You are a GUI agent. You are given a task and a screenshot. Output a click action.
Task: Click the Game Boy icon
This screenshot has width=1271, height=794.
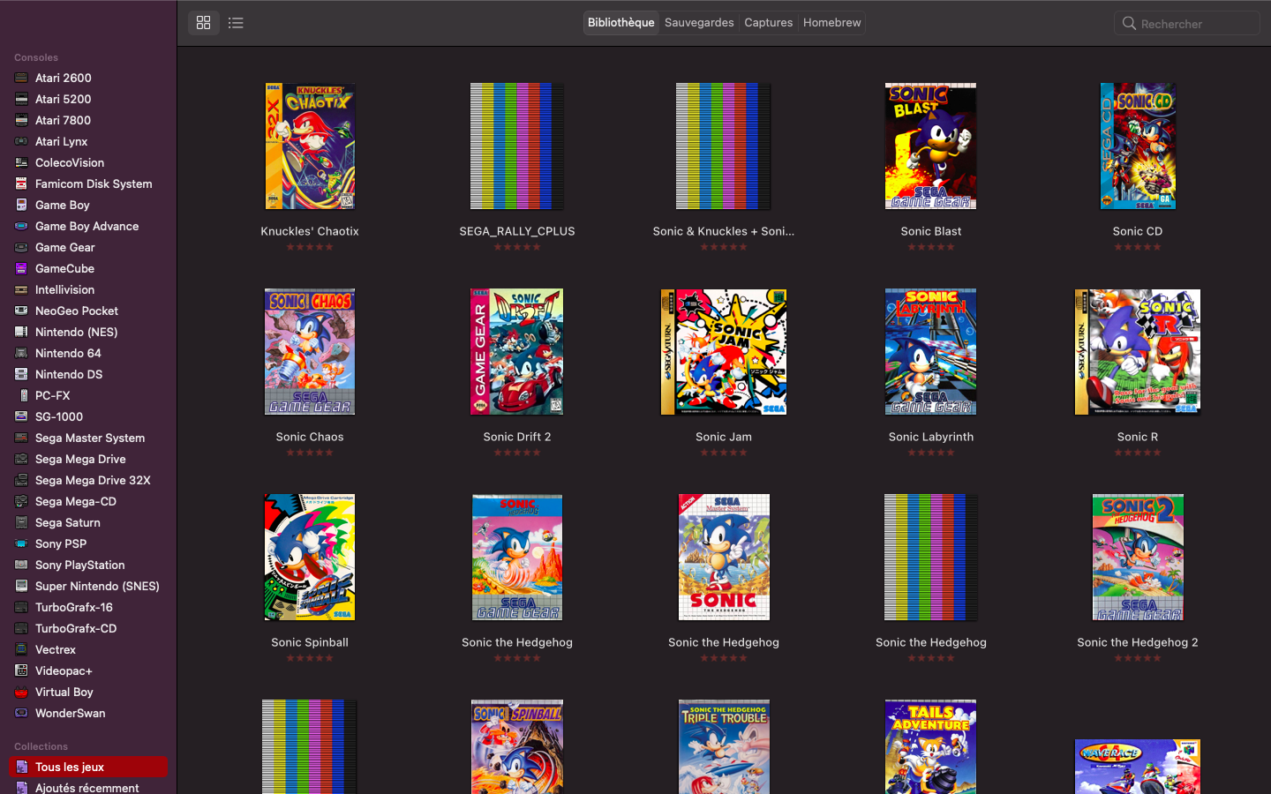tap(21, 205)
